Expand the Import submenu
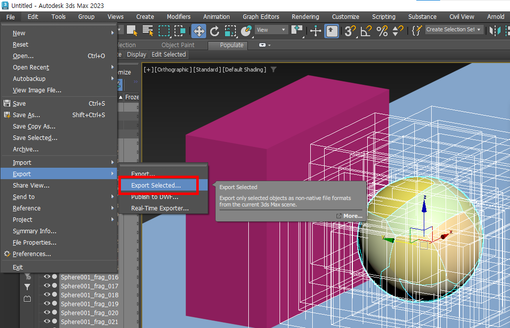 point(59,163)
